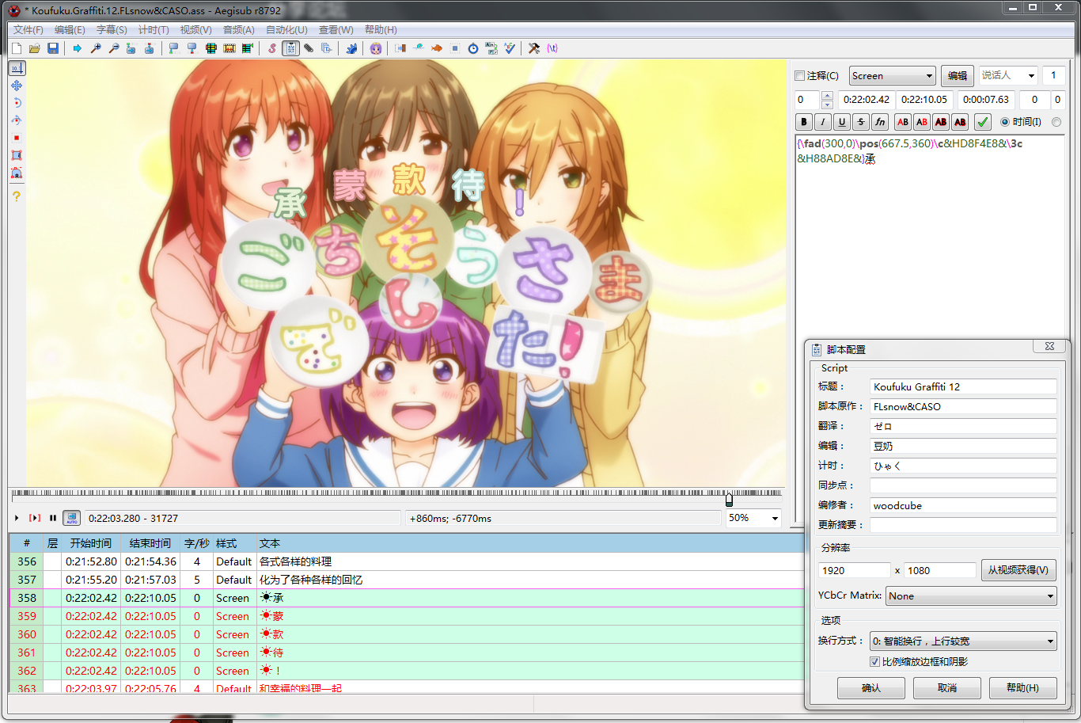Play video with the play button
Image resolution: width=1081 pixels, height=723 pixels.
coord(17,518)
